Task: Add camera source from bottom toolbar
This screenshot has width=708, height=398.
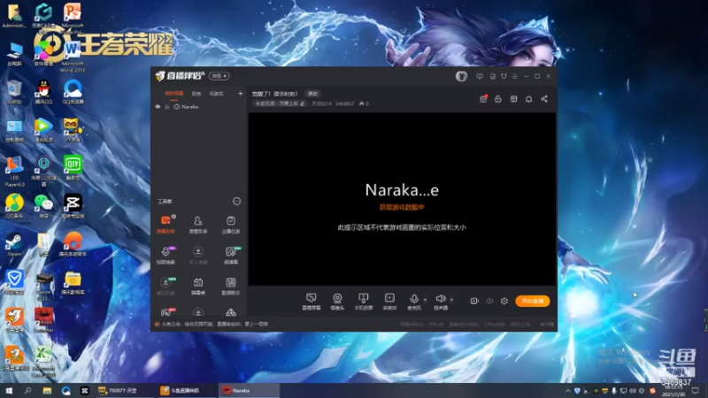Action: click(x=337, y=301)
